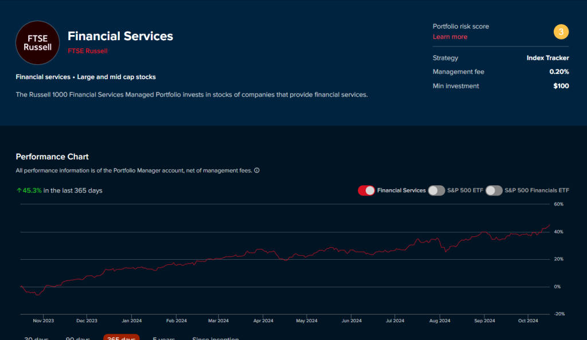The height and width of the screenshot is (340, 587).
Task: Click the FTSE Russell round logo
Action: 37,43
